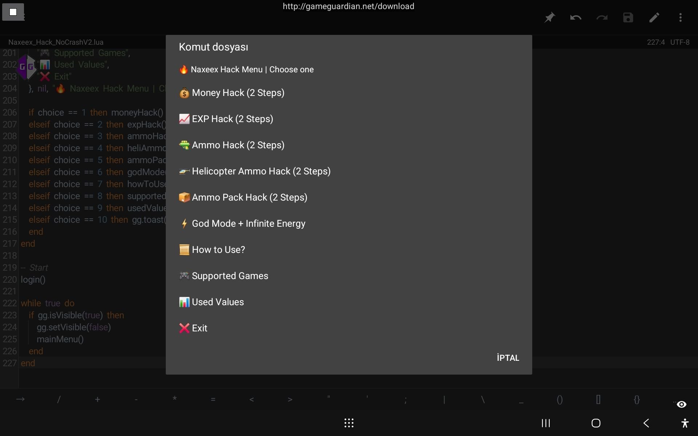
Task: Click the İPTAL cancel button
Action: pos(508,358)
